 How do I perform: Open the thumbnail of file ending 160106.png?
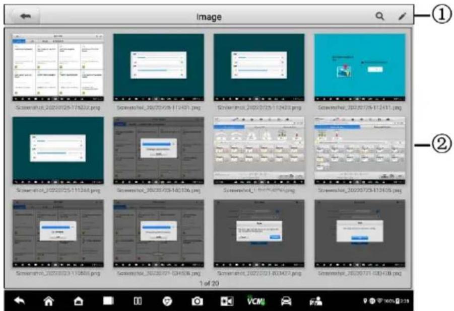click(x=158, y=150)
